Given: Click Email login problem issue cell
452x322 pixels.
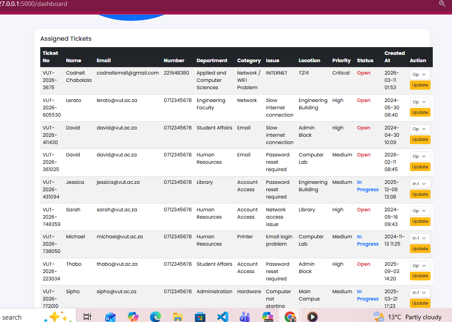Looking at the screenshot, I should [x=279, y=241].
